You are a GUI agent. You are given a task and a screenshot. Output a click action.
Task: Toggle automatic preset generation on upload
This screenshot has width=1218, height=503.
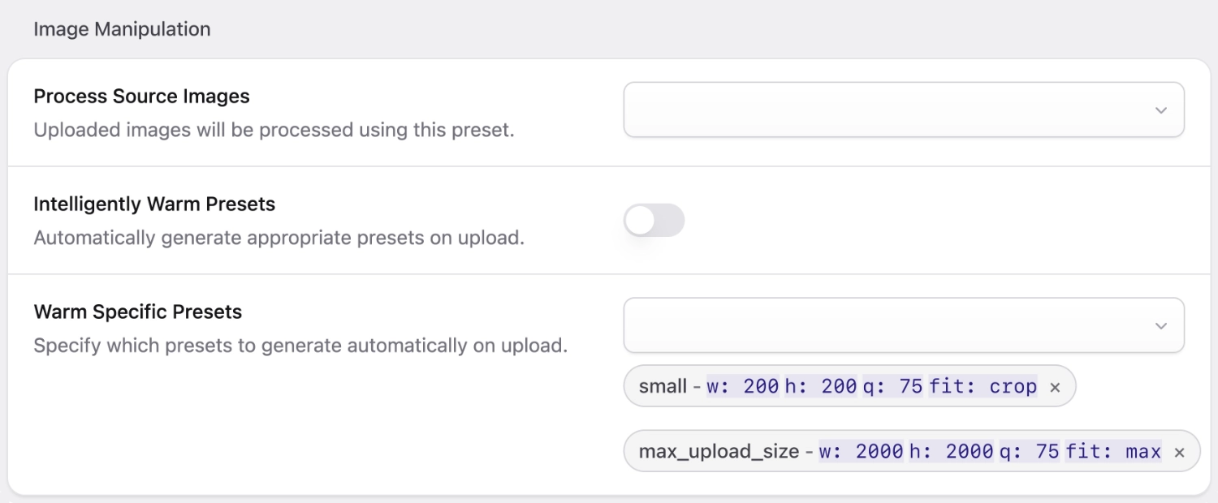(654, 220)
